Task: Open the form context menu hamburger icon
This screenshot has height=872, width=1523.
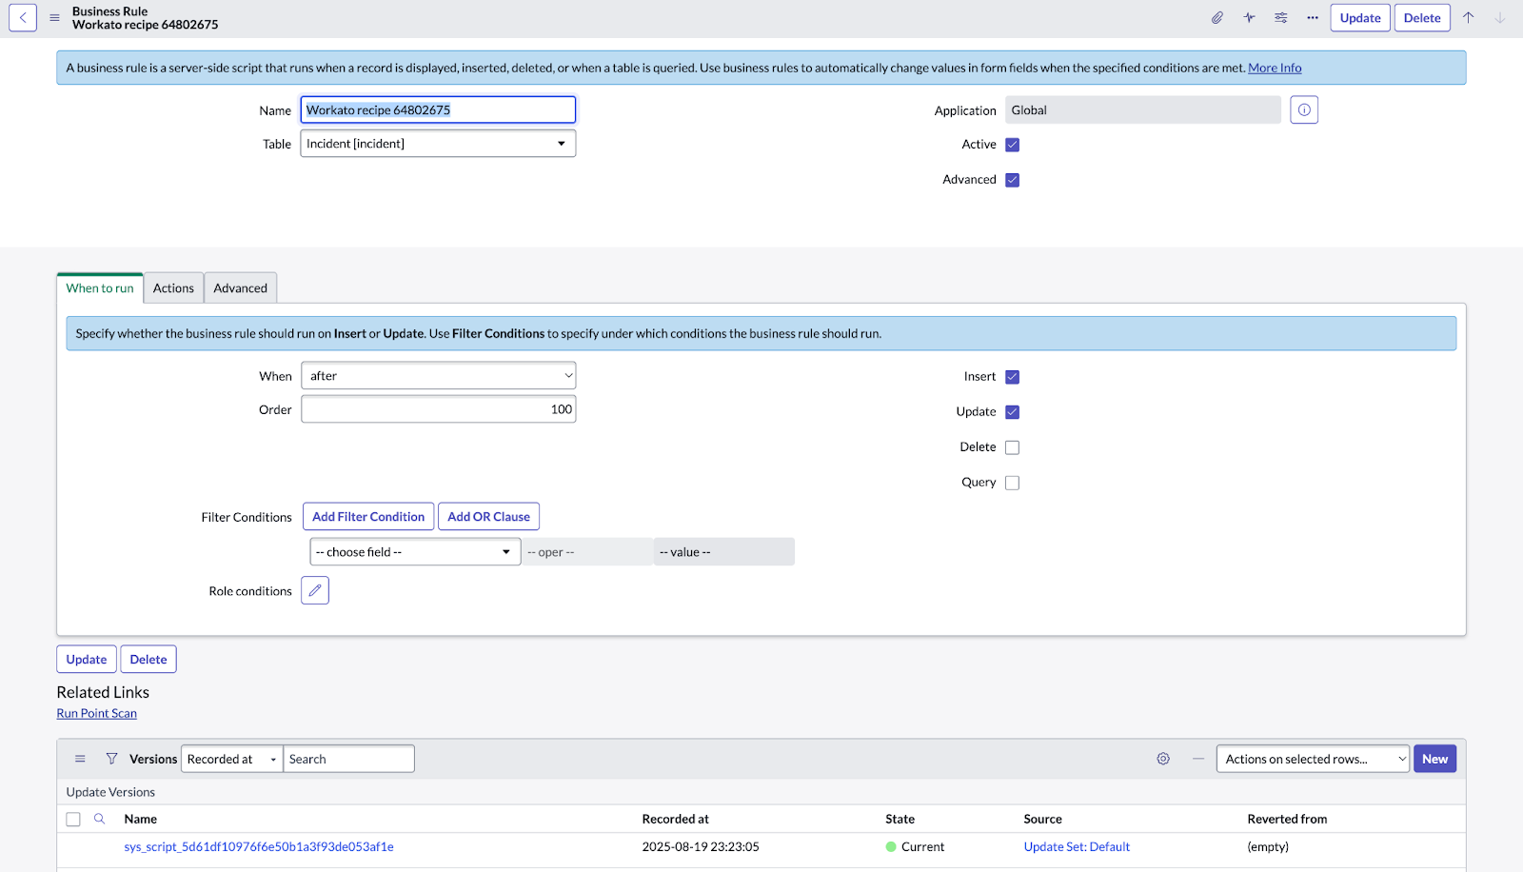Action: pyautogui.click(x=54, y=17)
